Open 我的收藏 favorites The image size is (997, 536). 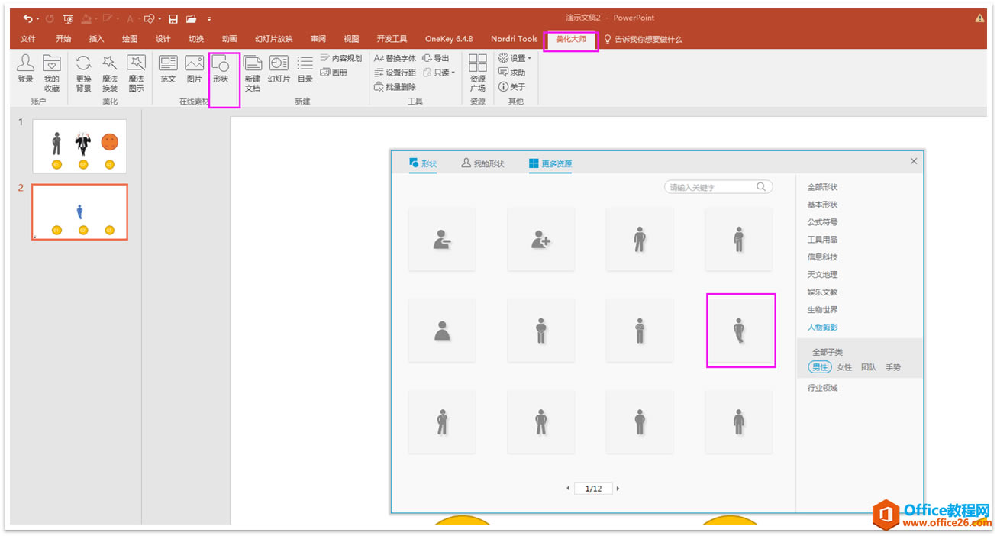coord(51,73)
